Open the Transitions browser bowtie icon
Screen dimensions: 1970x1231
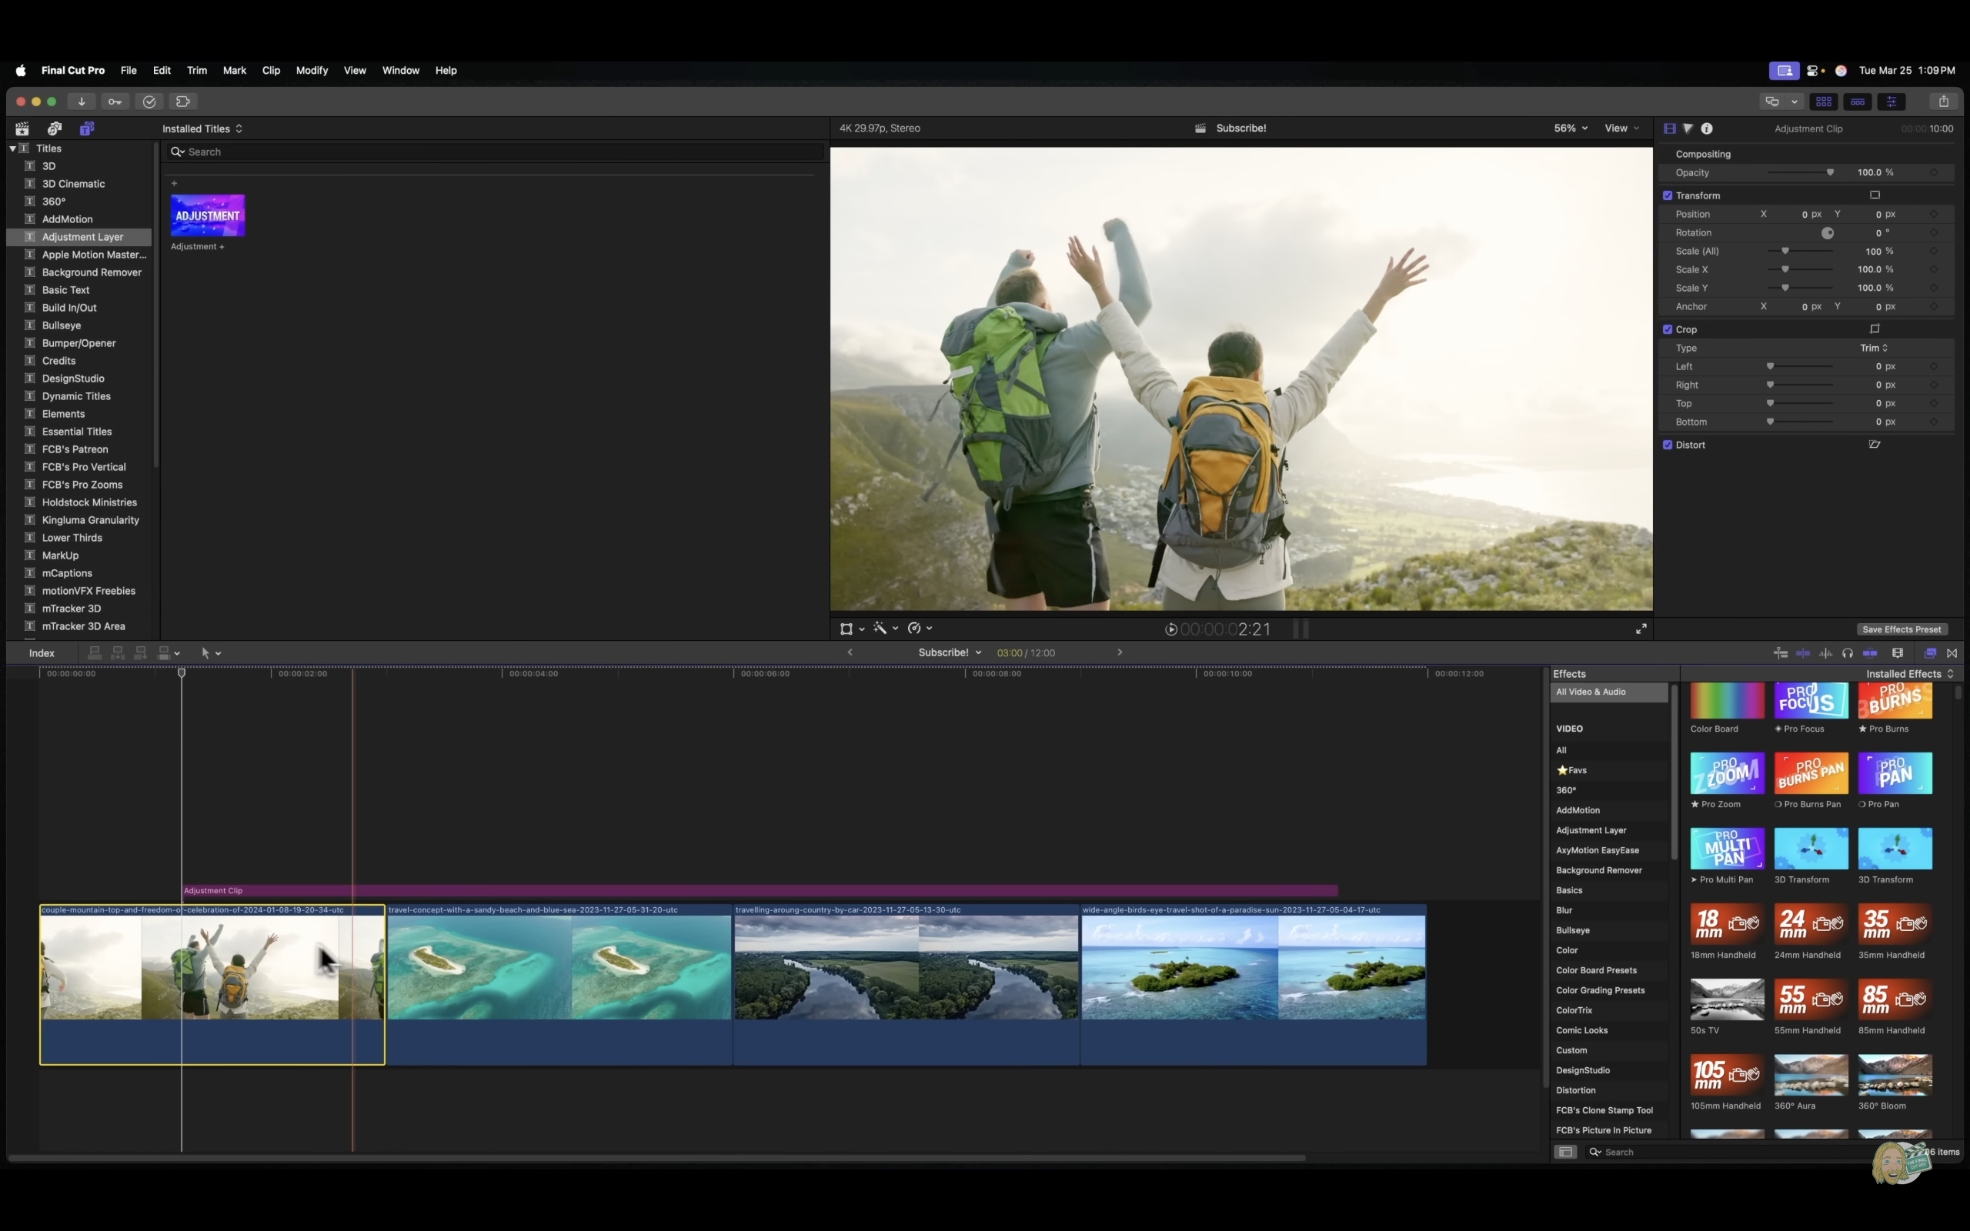pyautogui.click(x=1952, y=653)
